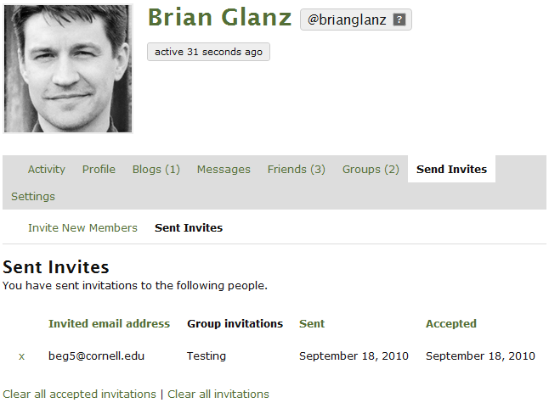Sort invites by Accepted column header
This screenshot has height=403, width=549.
[451, 323]
